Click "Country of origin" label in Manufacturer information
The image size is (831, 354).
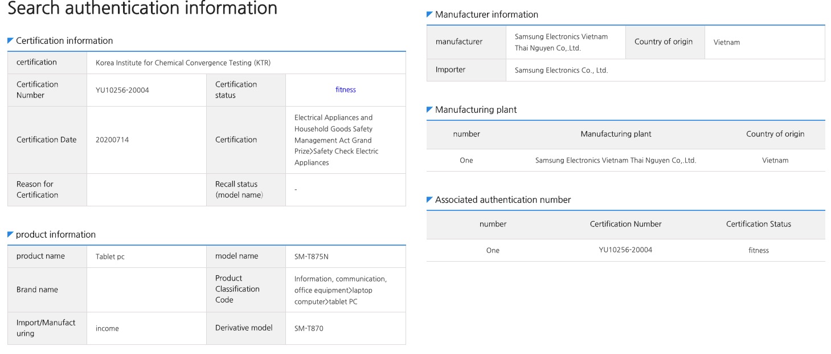(x=664, y=42)
